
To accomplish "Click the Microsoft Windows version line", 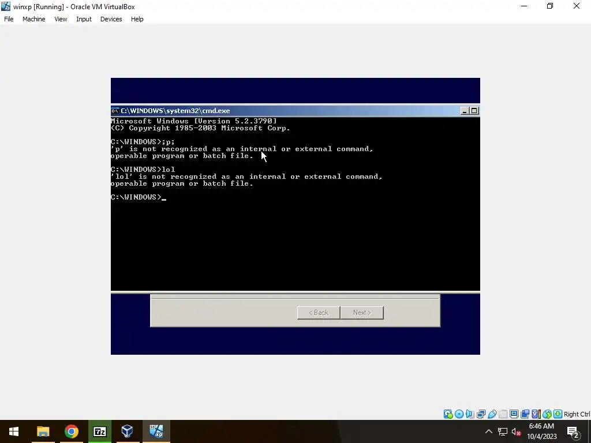I will (194, 121).
